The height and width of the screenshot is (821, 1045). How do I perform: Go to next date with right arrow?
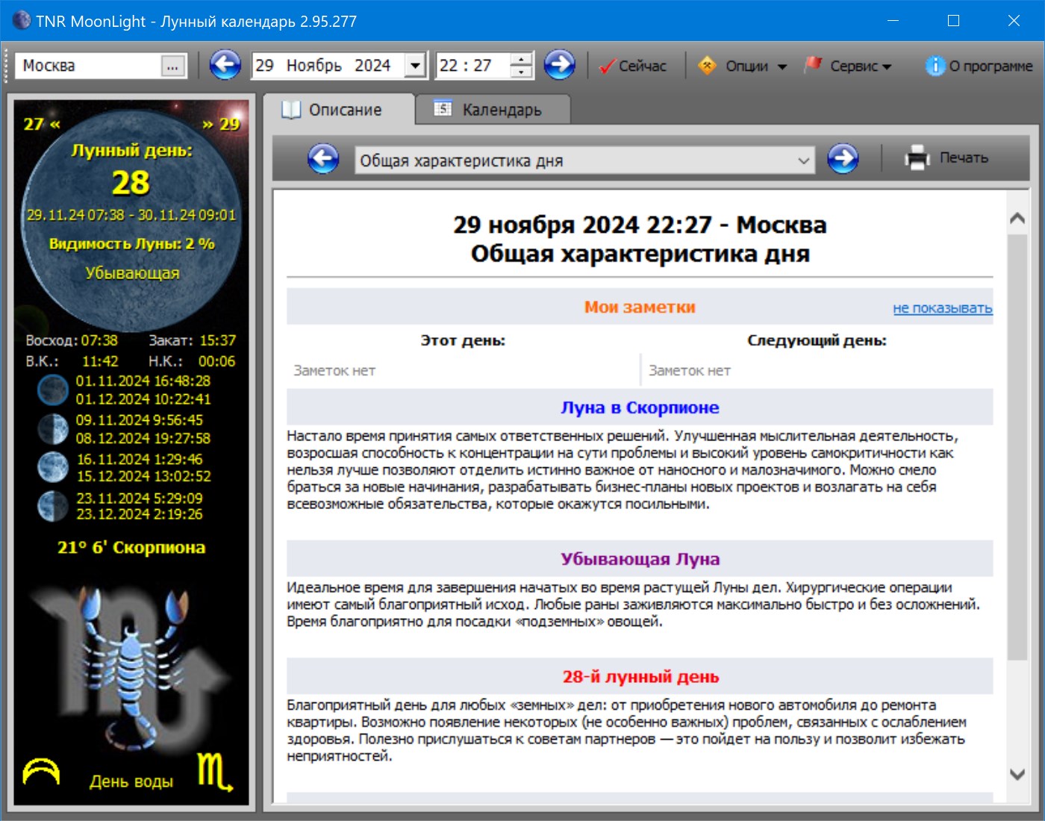559,65
